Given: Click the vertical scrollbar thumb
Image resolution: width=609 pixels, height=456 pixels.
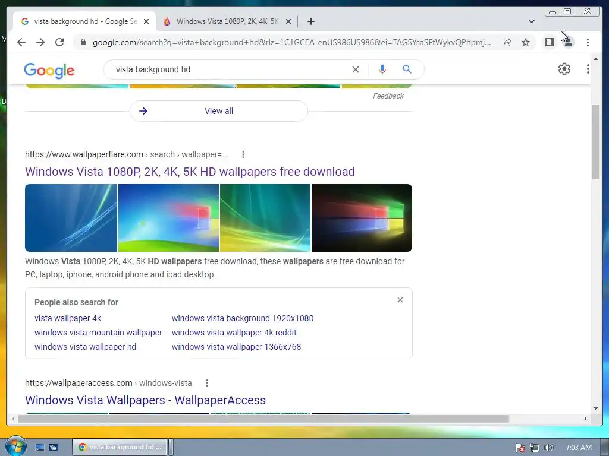Looking at the screenshot, I should pyautogui.click(x=595, y=142).
